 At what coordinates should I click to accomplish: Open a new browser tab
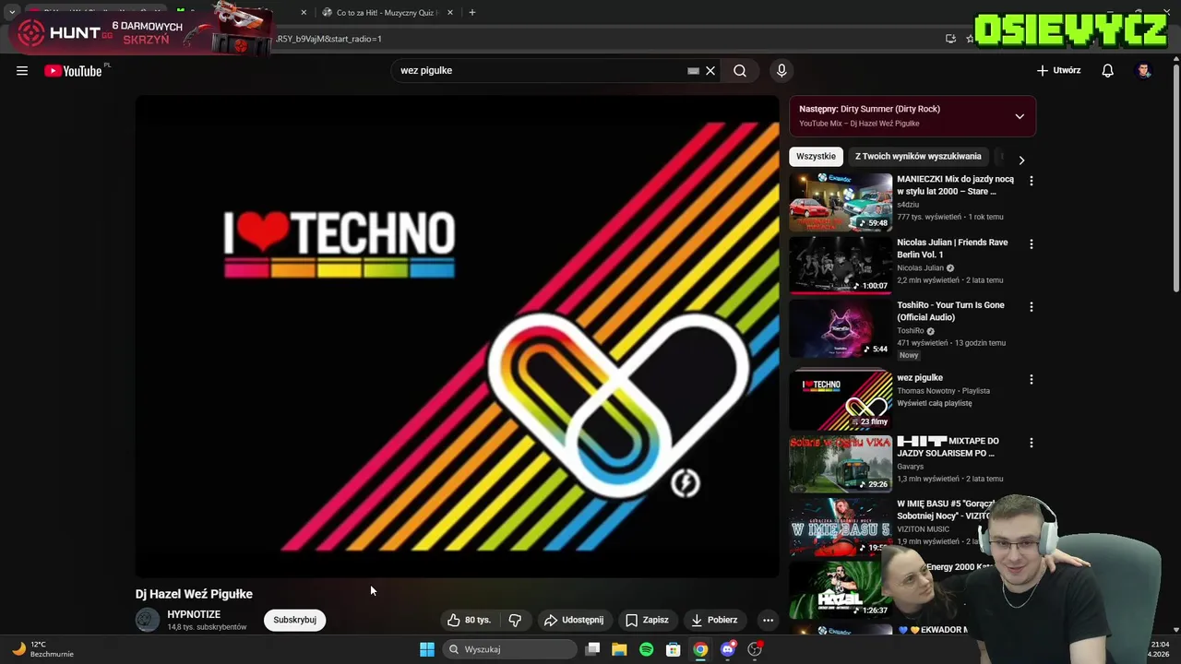[x=472, y=13]
